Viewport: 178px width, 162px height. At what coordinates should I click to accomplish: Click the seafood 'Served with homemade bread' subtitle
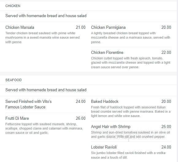coord(46,90)
